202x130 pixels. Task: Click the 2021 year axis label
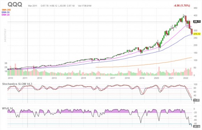(x=171, y=78)
